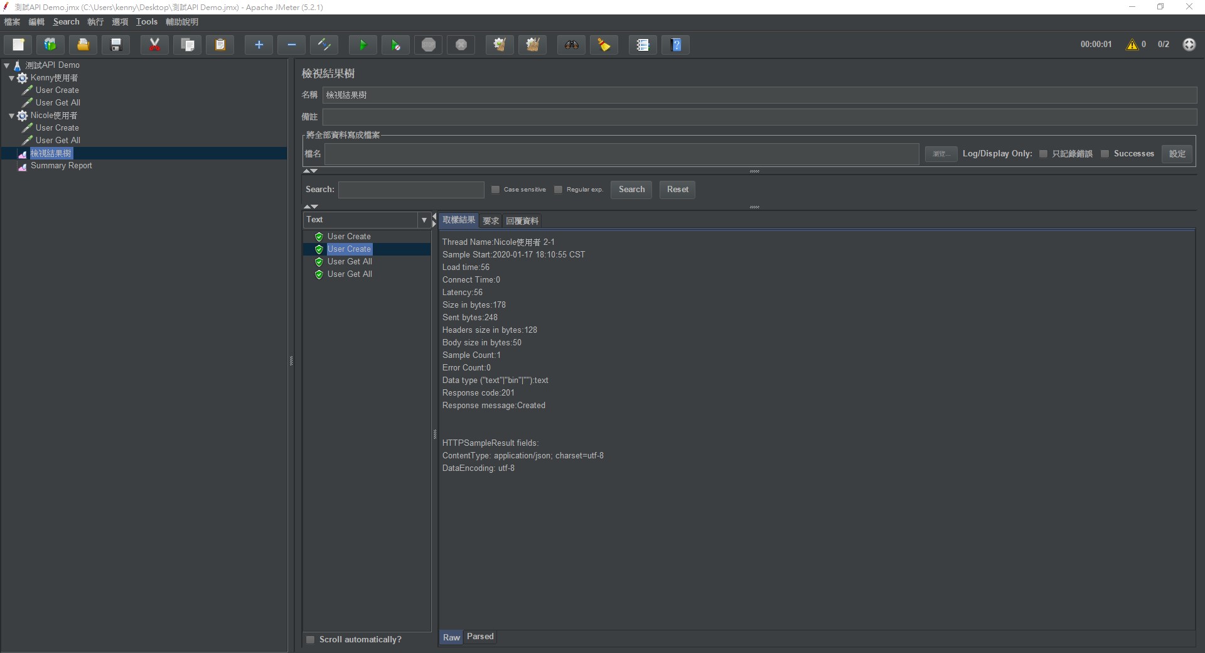This screenshot has width=1205, height=653.
Task: Switch to the 回覆資料 tab
Action: (522, 221)
